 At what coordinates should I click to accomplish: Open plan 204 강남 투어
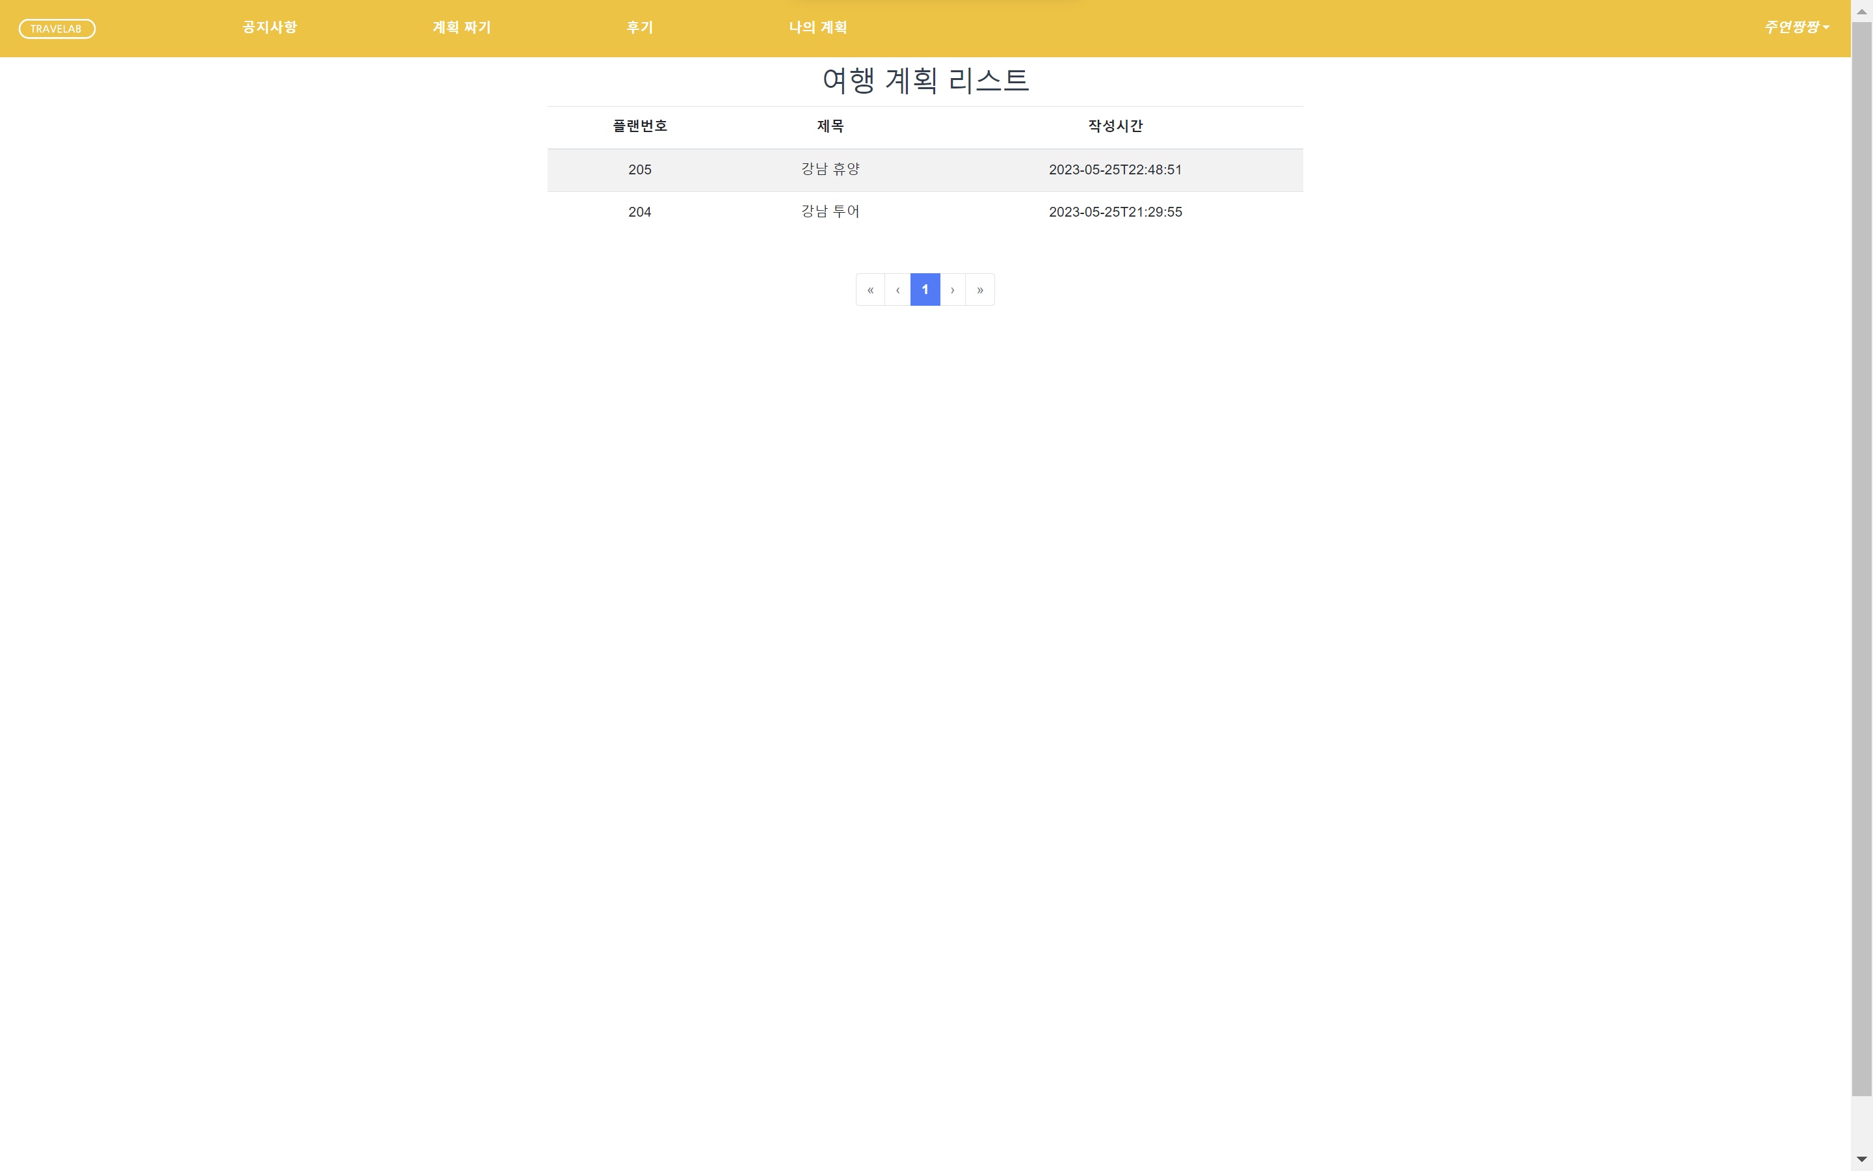[x=830, y=211]
